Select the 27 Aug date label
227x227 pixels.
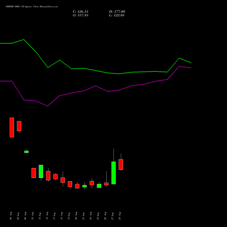113,216
